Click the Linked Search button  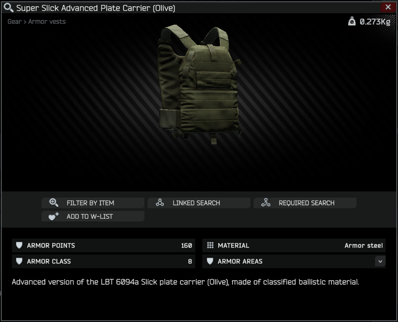199,203
